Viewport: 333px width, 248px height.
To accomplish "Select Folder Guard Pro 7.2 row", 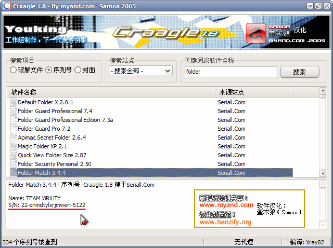I will click(151, 129).
